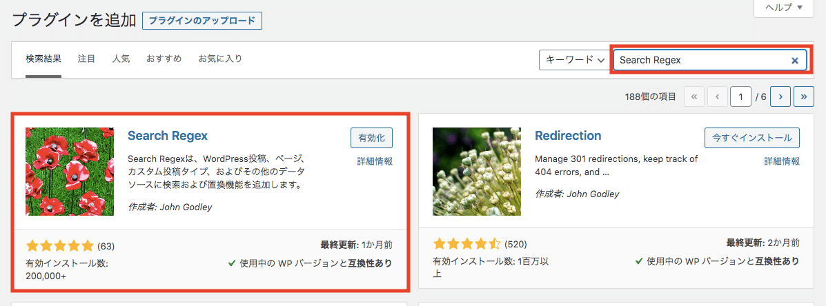Viewport: 826px width, 306px height.
Task: Click the Search Regex poppy thumbnail
Action: coord(70,172)
